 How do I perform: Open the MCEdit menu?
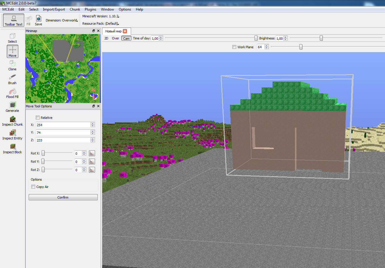pos(8,9)
